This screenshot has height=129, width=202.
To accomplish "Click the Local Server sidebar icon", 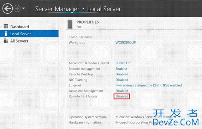I will pos(6,34).
